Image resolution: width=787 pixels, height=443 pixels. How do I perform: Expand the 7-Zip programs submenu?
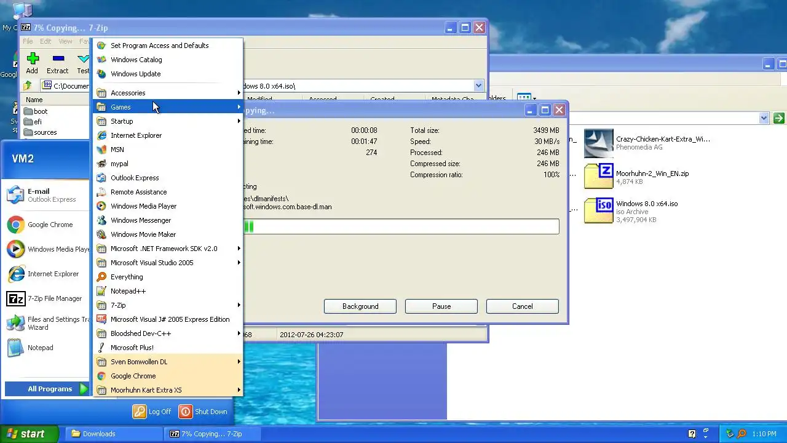click(168, 305)
